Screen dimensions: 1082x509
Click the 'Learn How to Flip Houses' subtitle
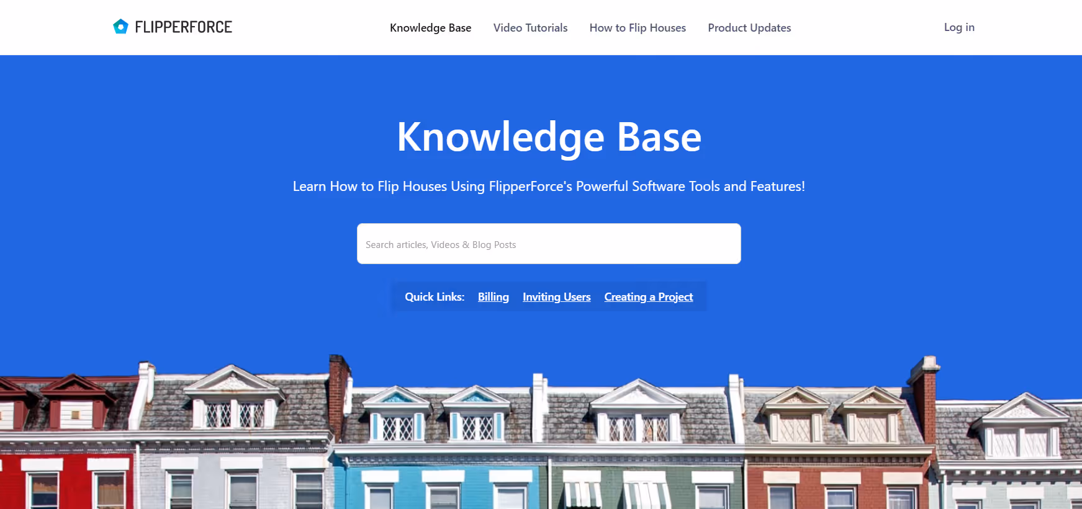point(549,187)
